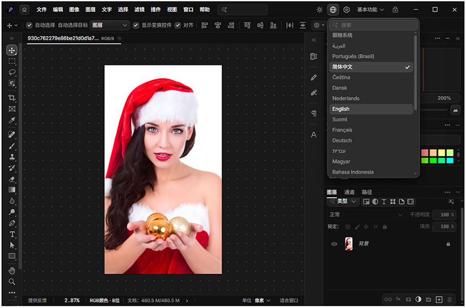
Task: Select the Type tool
Action: pos(12,234)
